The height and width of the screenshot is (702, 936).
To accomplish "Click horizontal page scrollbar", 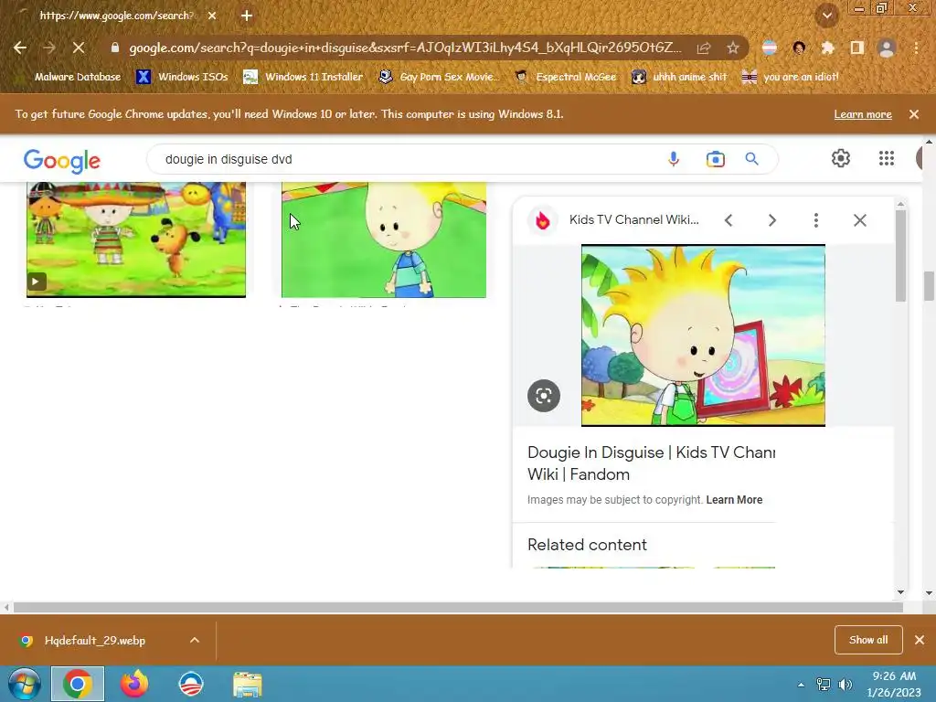I will [x=458, y=607].
